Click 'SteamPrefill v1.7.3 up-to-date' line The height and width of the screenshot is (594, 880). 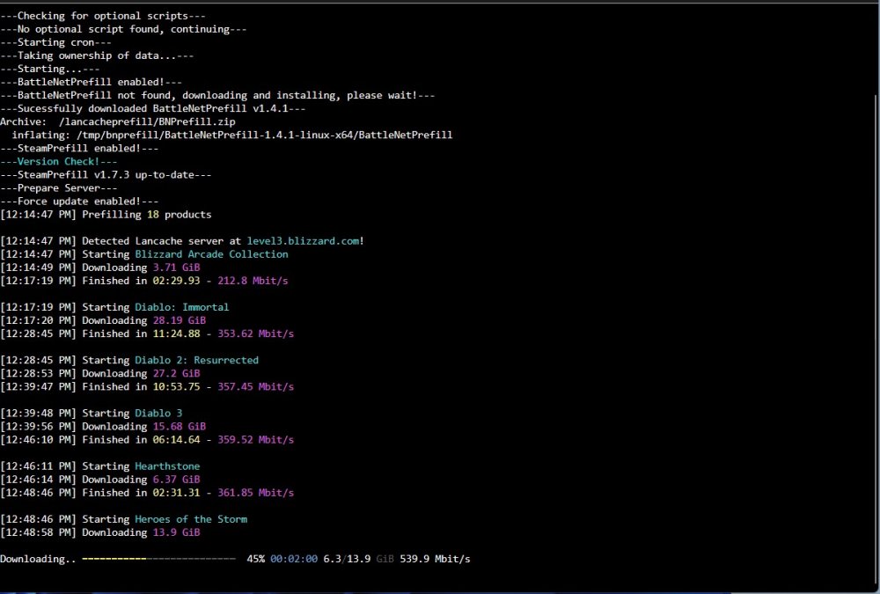coord(106,174)
